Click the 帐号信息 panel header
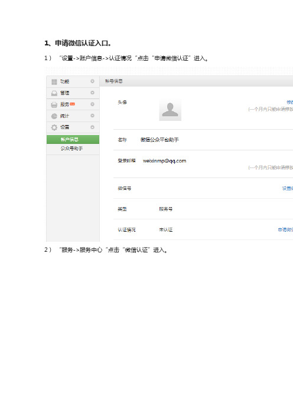 pos(196,81)
